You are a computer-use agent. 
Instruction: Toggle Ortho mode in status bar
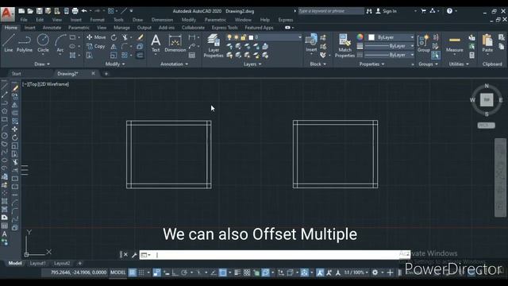[x=175, y=272]
